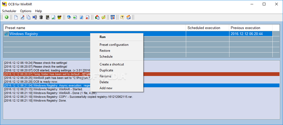This screenshot has height=125, width=283.
Task: Select the WinRAR path has been set log line
Action: click(x=142, y=78)
